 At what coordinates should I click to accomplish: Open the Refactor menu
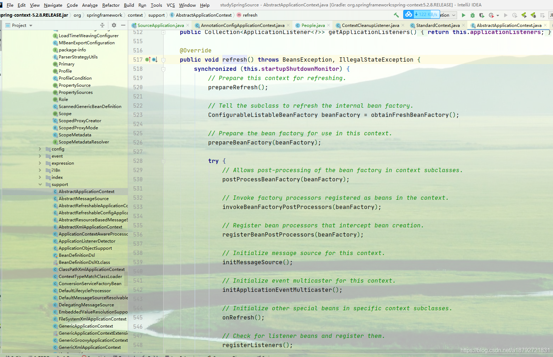click(x=111, y=5)
